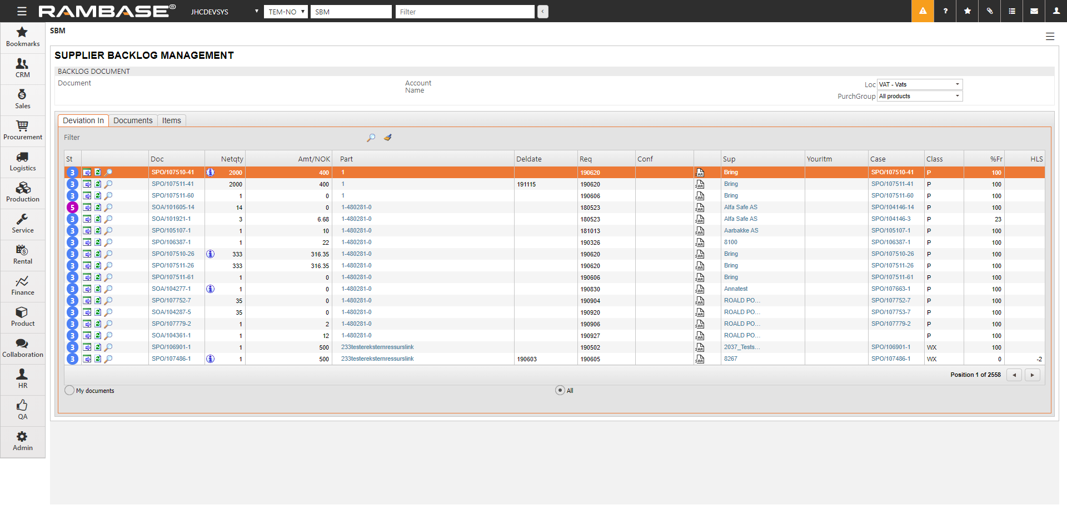Open the help question mark icon
Viewport: 1067px width, 520px height.
click(x=945, y=11)
